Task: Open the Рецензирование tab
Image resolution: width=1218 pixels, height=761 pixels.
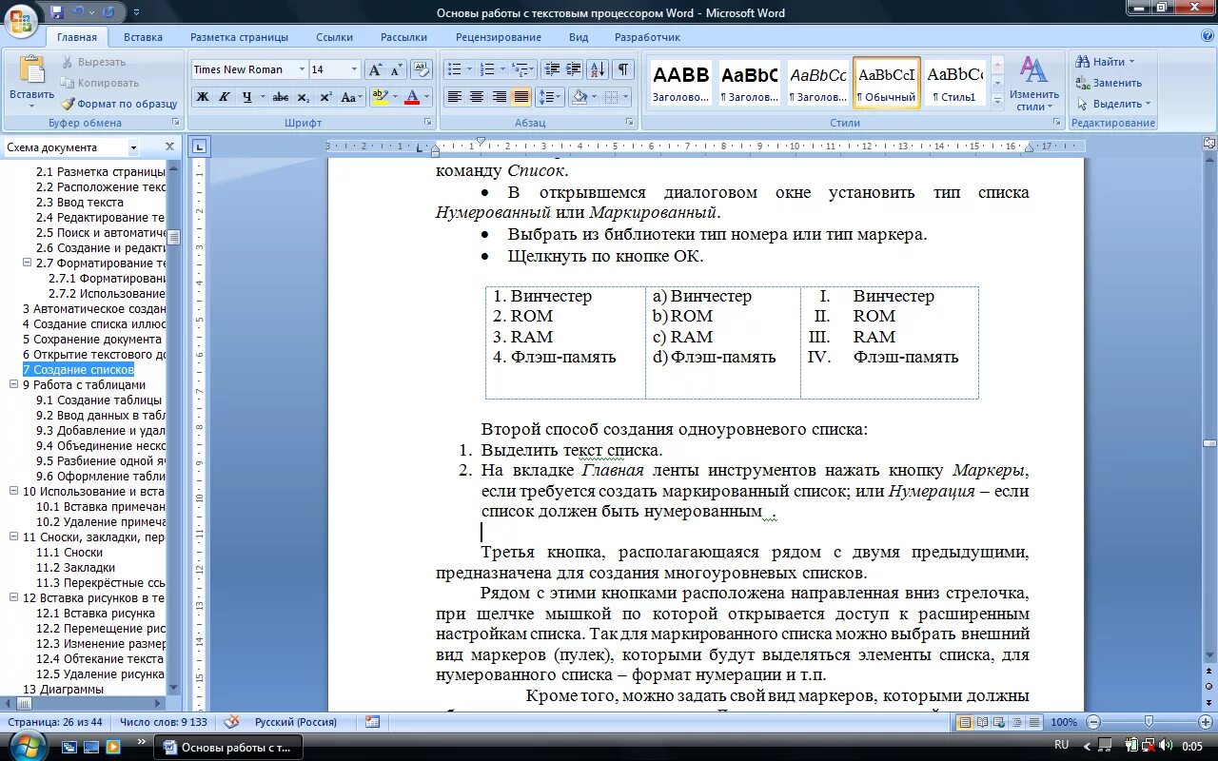Action: 499,37
